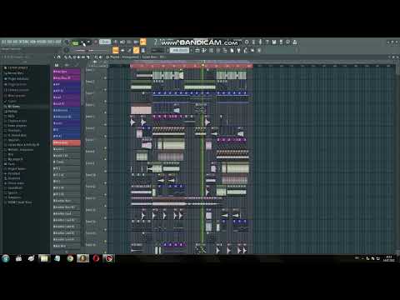Toggle the green pattern/song mode switch
Viewport: 400px width, 300px height.
pos(75,43)
